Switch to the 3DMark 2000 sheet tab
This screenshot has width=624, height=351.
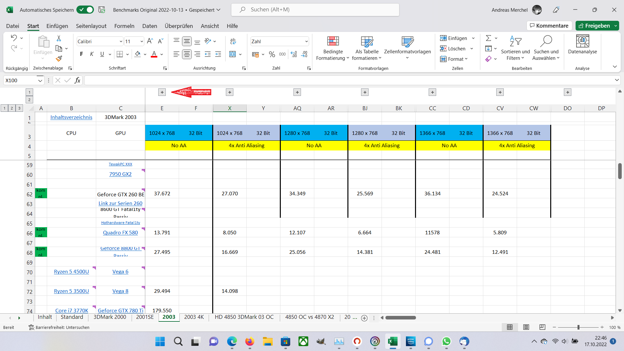(110, 317)
